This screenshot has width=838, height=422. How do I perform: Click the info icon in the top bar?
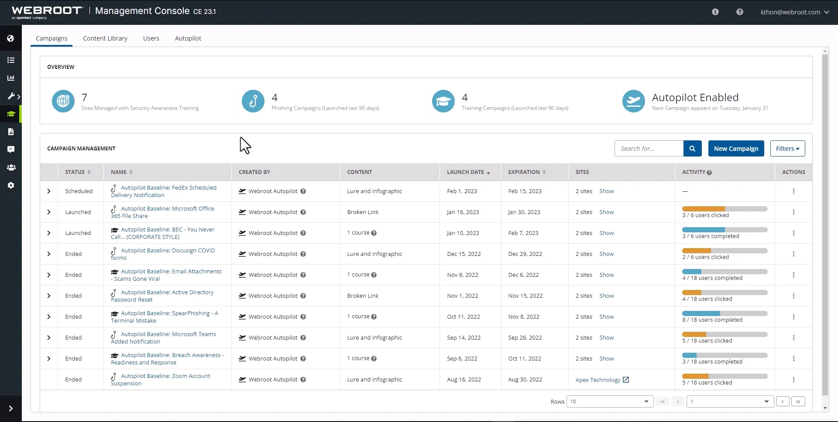click(x=715, y=12)
